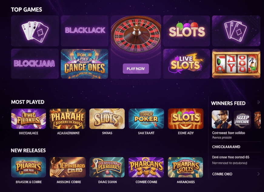Click the winner avatar with sunglasses
Image resolution: width=264 pixels, height=192 pixels.
[x=221, y=119]
